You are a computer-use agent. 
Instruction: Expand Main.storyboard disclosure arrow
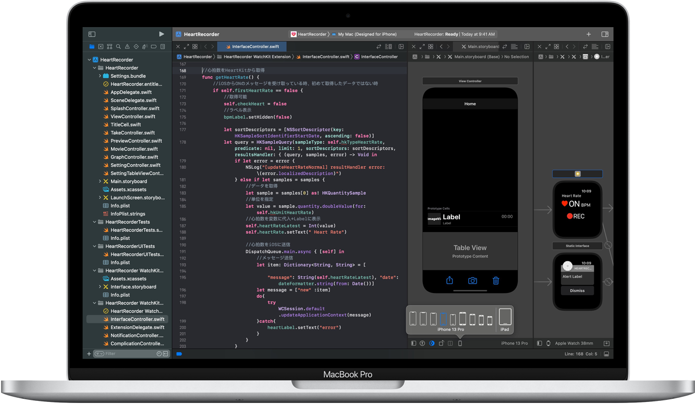(100, 181)
